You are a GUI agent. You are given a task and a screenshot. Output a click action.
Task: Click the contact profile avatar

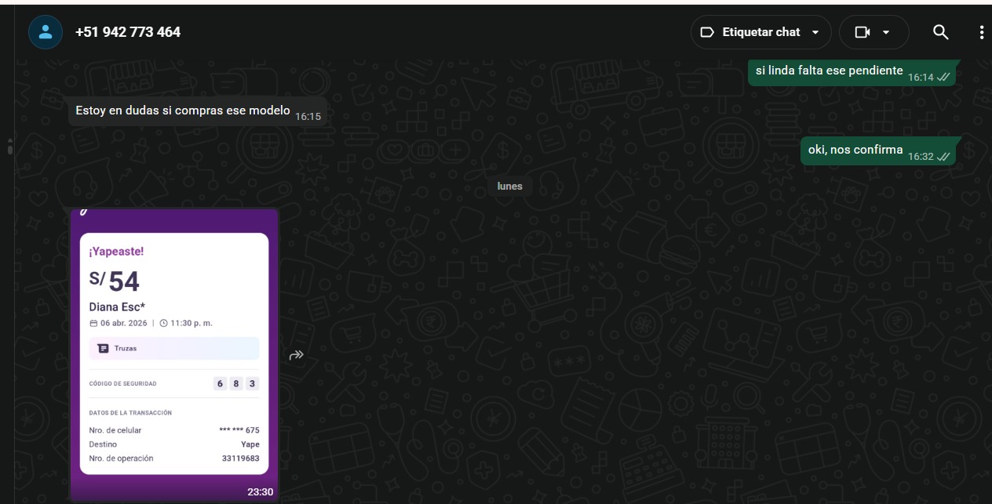[x=46, y=32]
